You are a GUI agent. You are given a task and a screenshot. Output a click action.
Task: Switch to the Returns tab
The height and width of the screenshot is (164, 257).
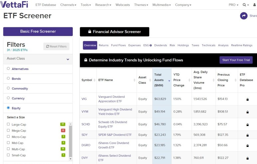pyautogui.click(x=104, y=45)
